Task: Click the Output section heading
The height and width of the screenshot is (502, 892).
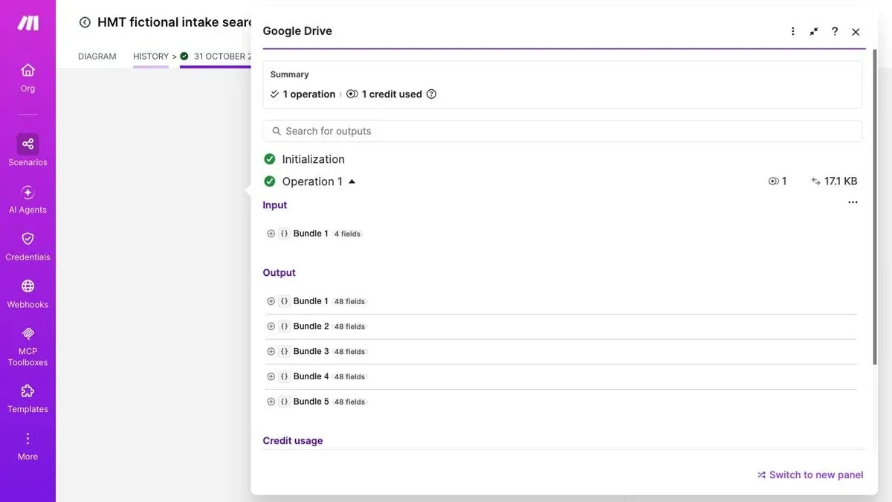Action: (x=279, y=273)
